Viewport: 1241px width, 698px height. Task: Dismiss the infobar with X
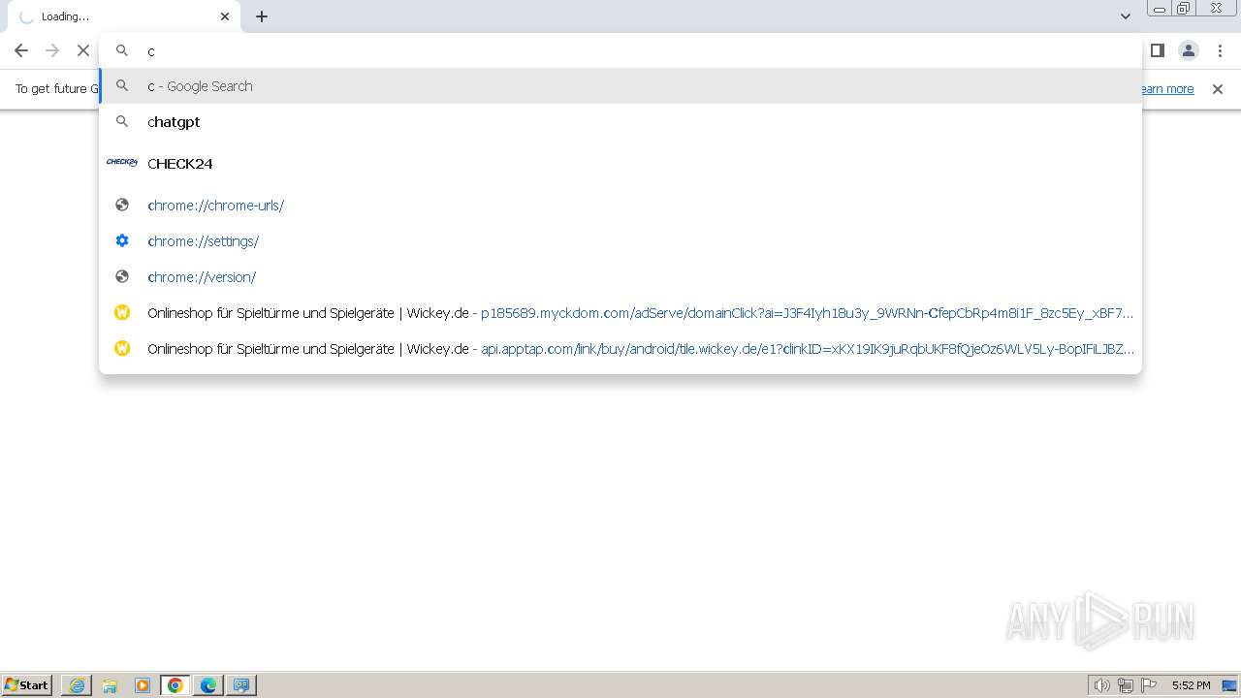click(1218, 89)
